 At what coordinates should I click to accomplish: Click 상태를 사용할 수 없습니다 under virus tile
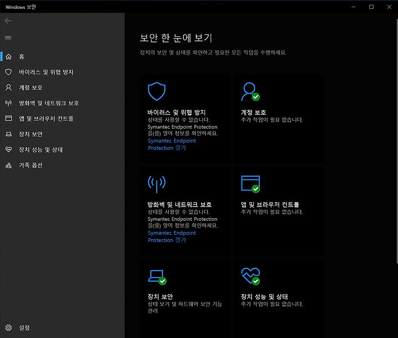tap(179, 120)
